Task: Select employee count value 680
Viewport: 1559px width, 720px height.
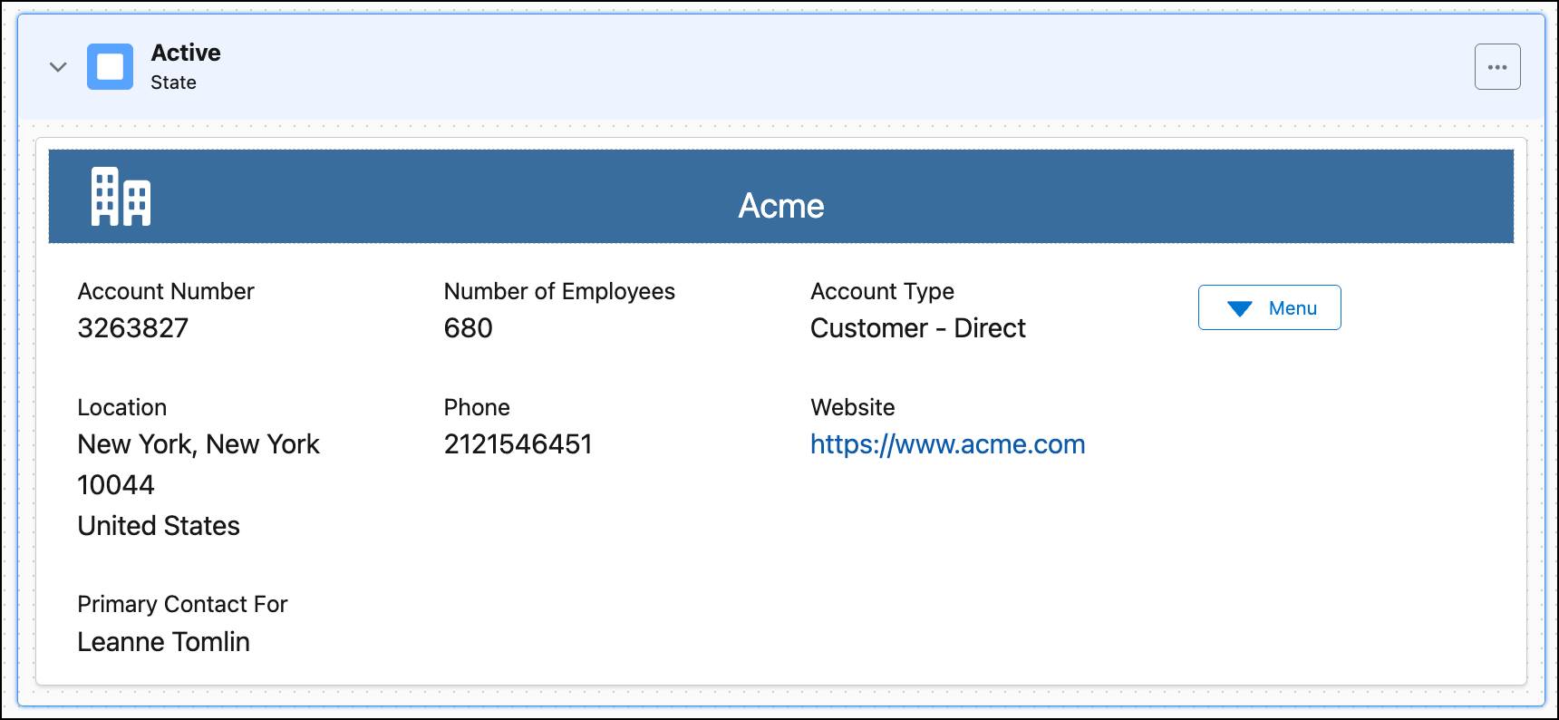Action: (x=469, y=328)
